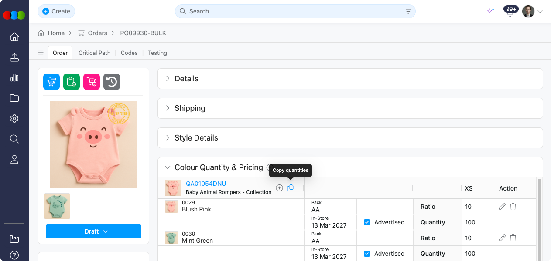Open the upload icon in the left sidebar
551x261 pixels.
coord(14,57)
